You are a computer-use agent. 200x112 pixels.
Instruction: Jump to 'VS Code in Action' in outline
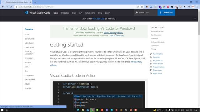(157, 31)
